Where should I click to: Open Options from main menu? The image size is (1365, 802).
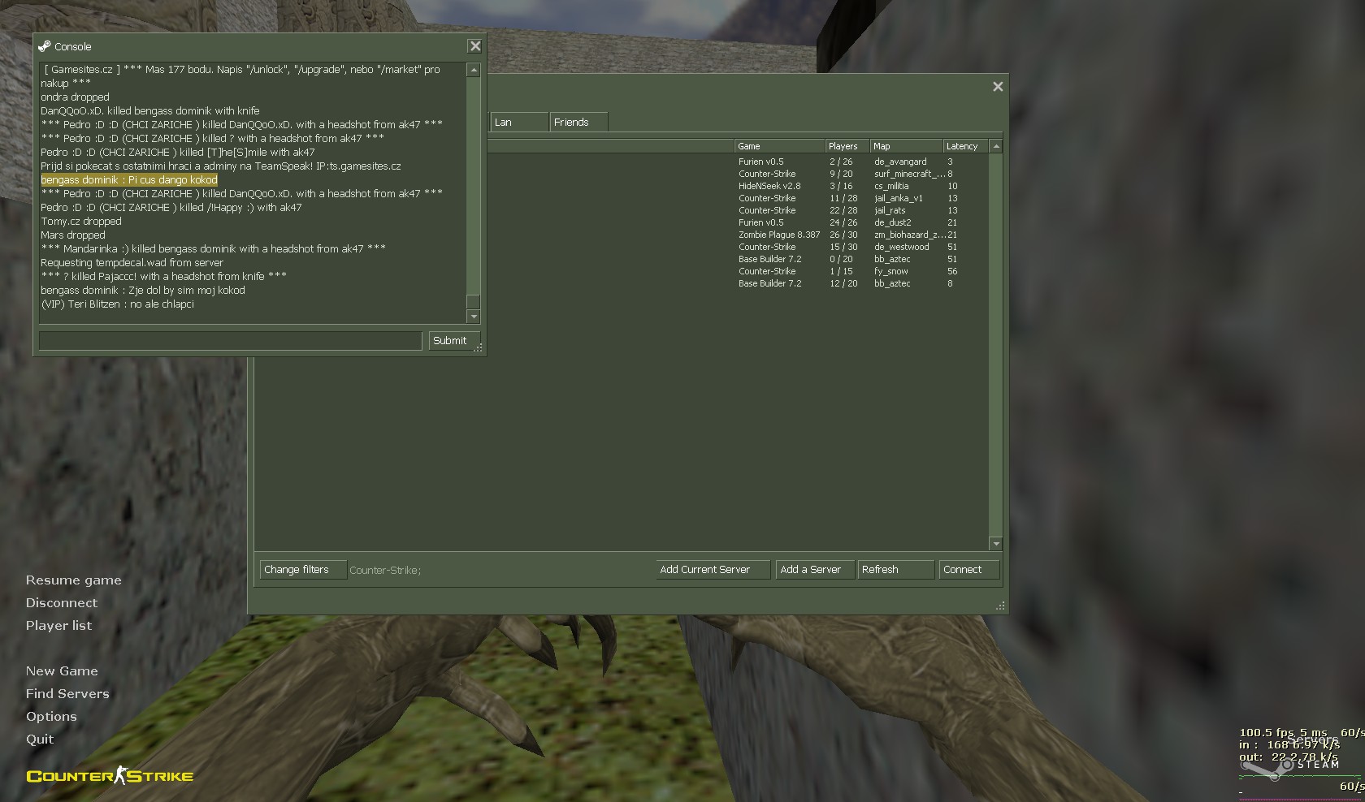pyautogui.click(x=51, y=717)
